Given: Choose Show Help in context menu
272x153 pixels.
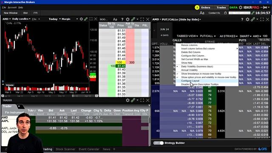Looking at the screenshot, I should pyautogui.click(x=187, y=63).
